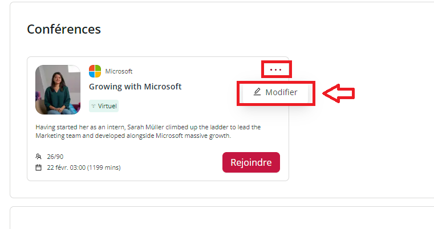Open the speaker photo thumbnail
The height and width of the screenshot is (229, 434).
(58, 89)
